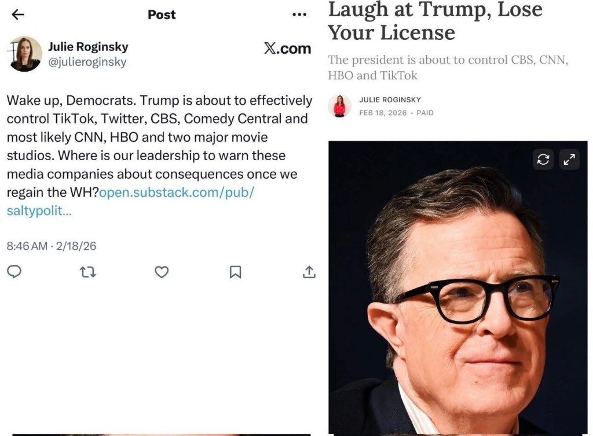Click the small avatar beside the article byline
The image size is (593, 436).
pos(339,106)
